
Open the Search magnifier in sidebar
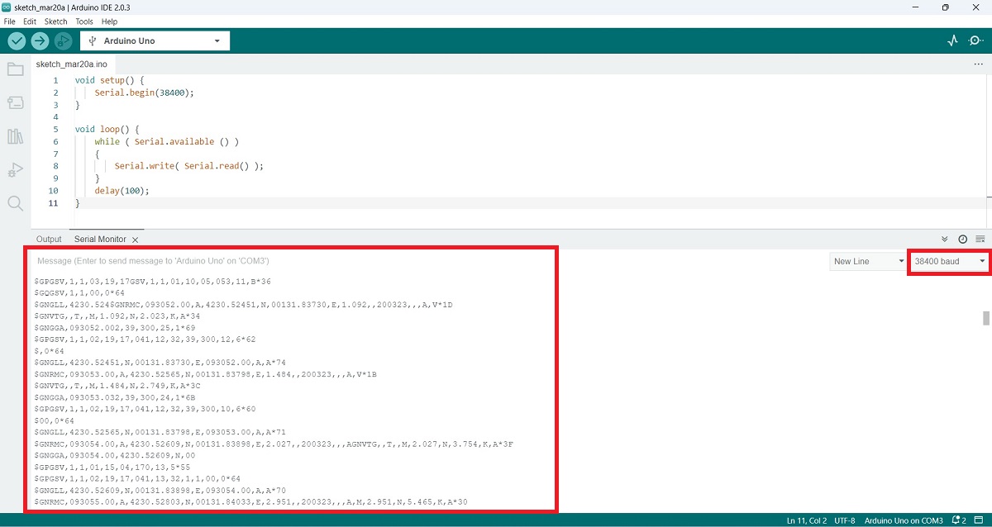[x=15, y=203]
